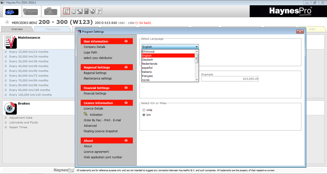Click the question mark help icon
327x174 pixels.
tap(99, 11)
